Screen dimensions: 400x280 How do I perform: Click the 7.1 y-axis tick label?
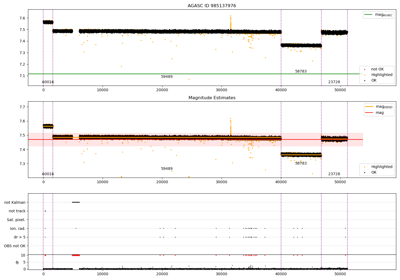point(22,76)
